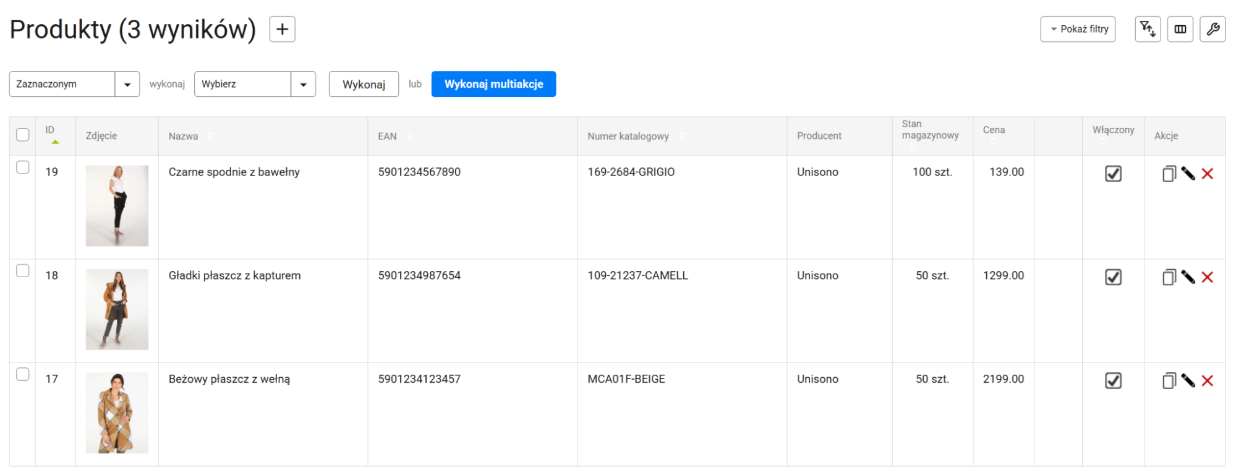Select row checkbox for product 17

(x=23, y=375)
